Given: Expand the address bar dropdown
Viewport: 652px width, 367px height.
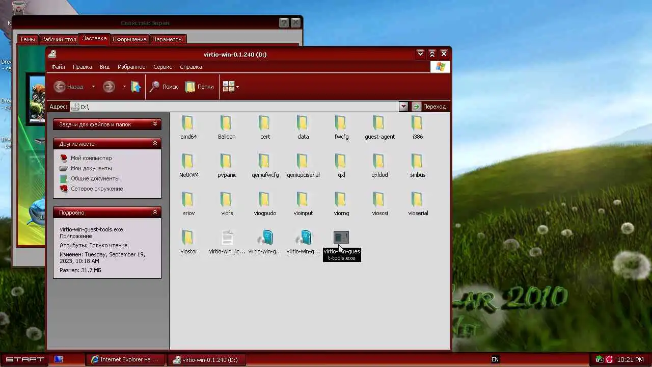Looking at the screenshot, I should (x=403, y=107).
